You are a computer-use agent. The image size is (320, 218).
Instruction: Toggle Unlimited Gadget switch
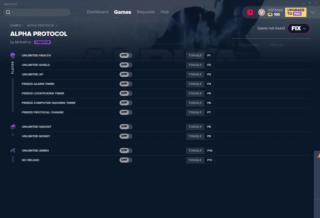[x=126, y=127]
